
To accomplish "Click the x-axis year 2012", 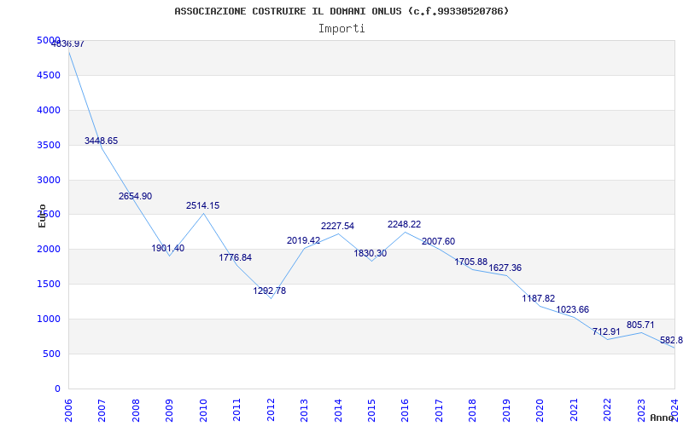I will coord(271,410).
